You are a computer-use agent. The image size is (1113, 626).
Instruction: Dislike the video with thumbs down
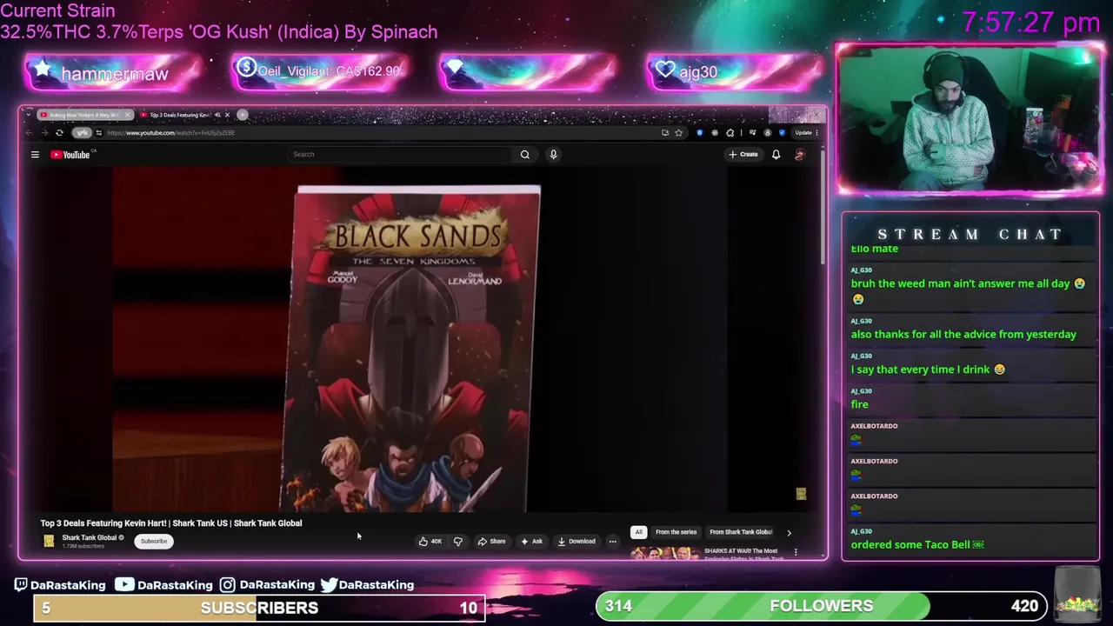point(457,542)
